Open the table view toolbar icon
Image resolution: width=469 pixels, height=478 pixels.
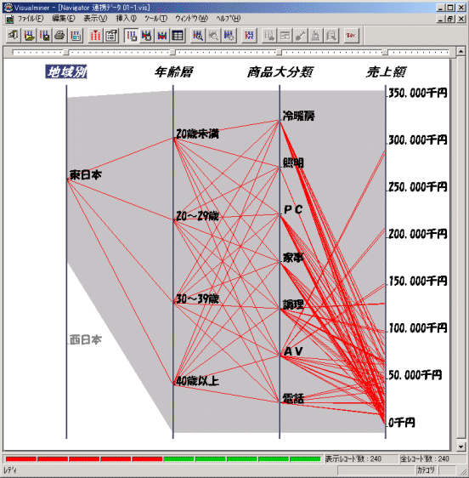[x=178, y=36]
